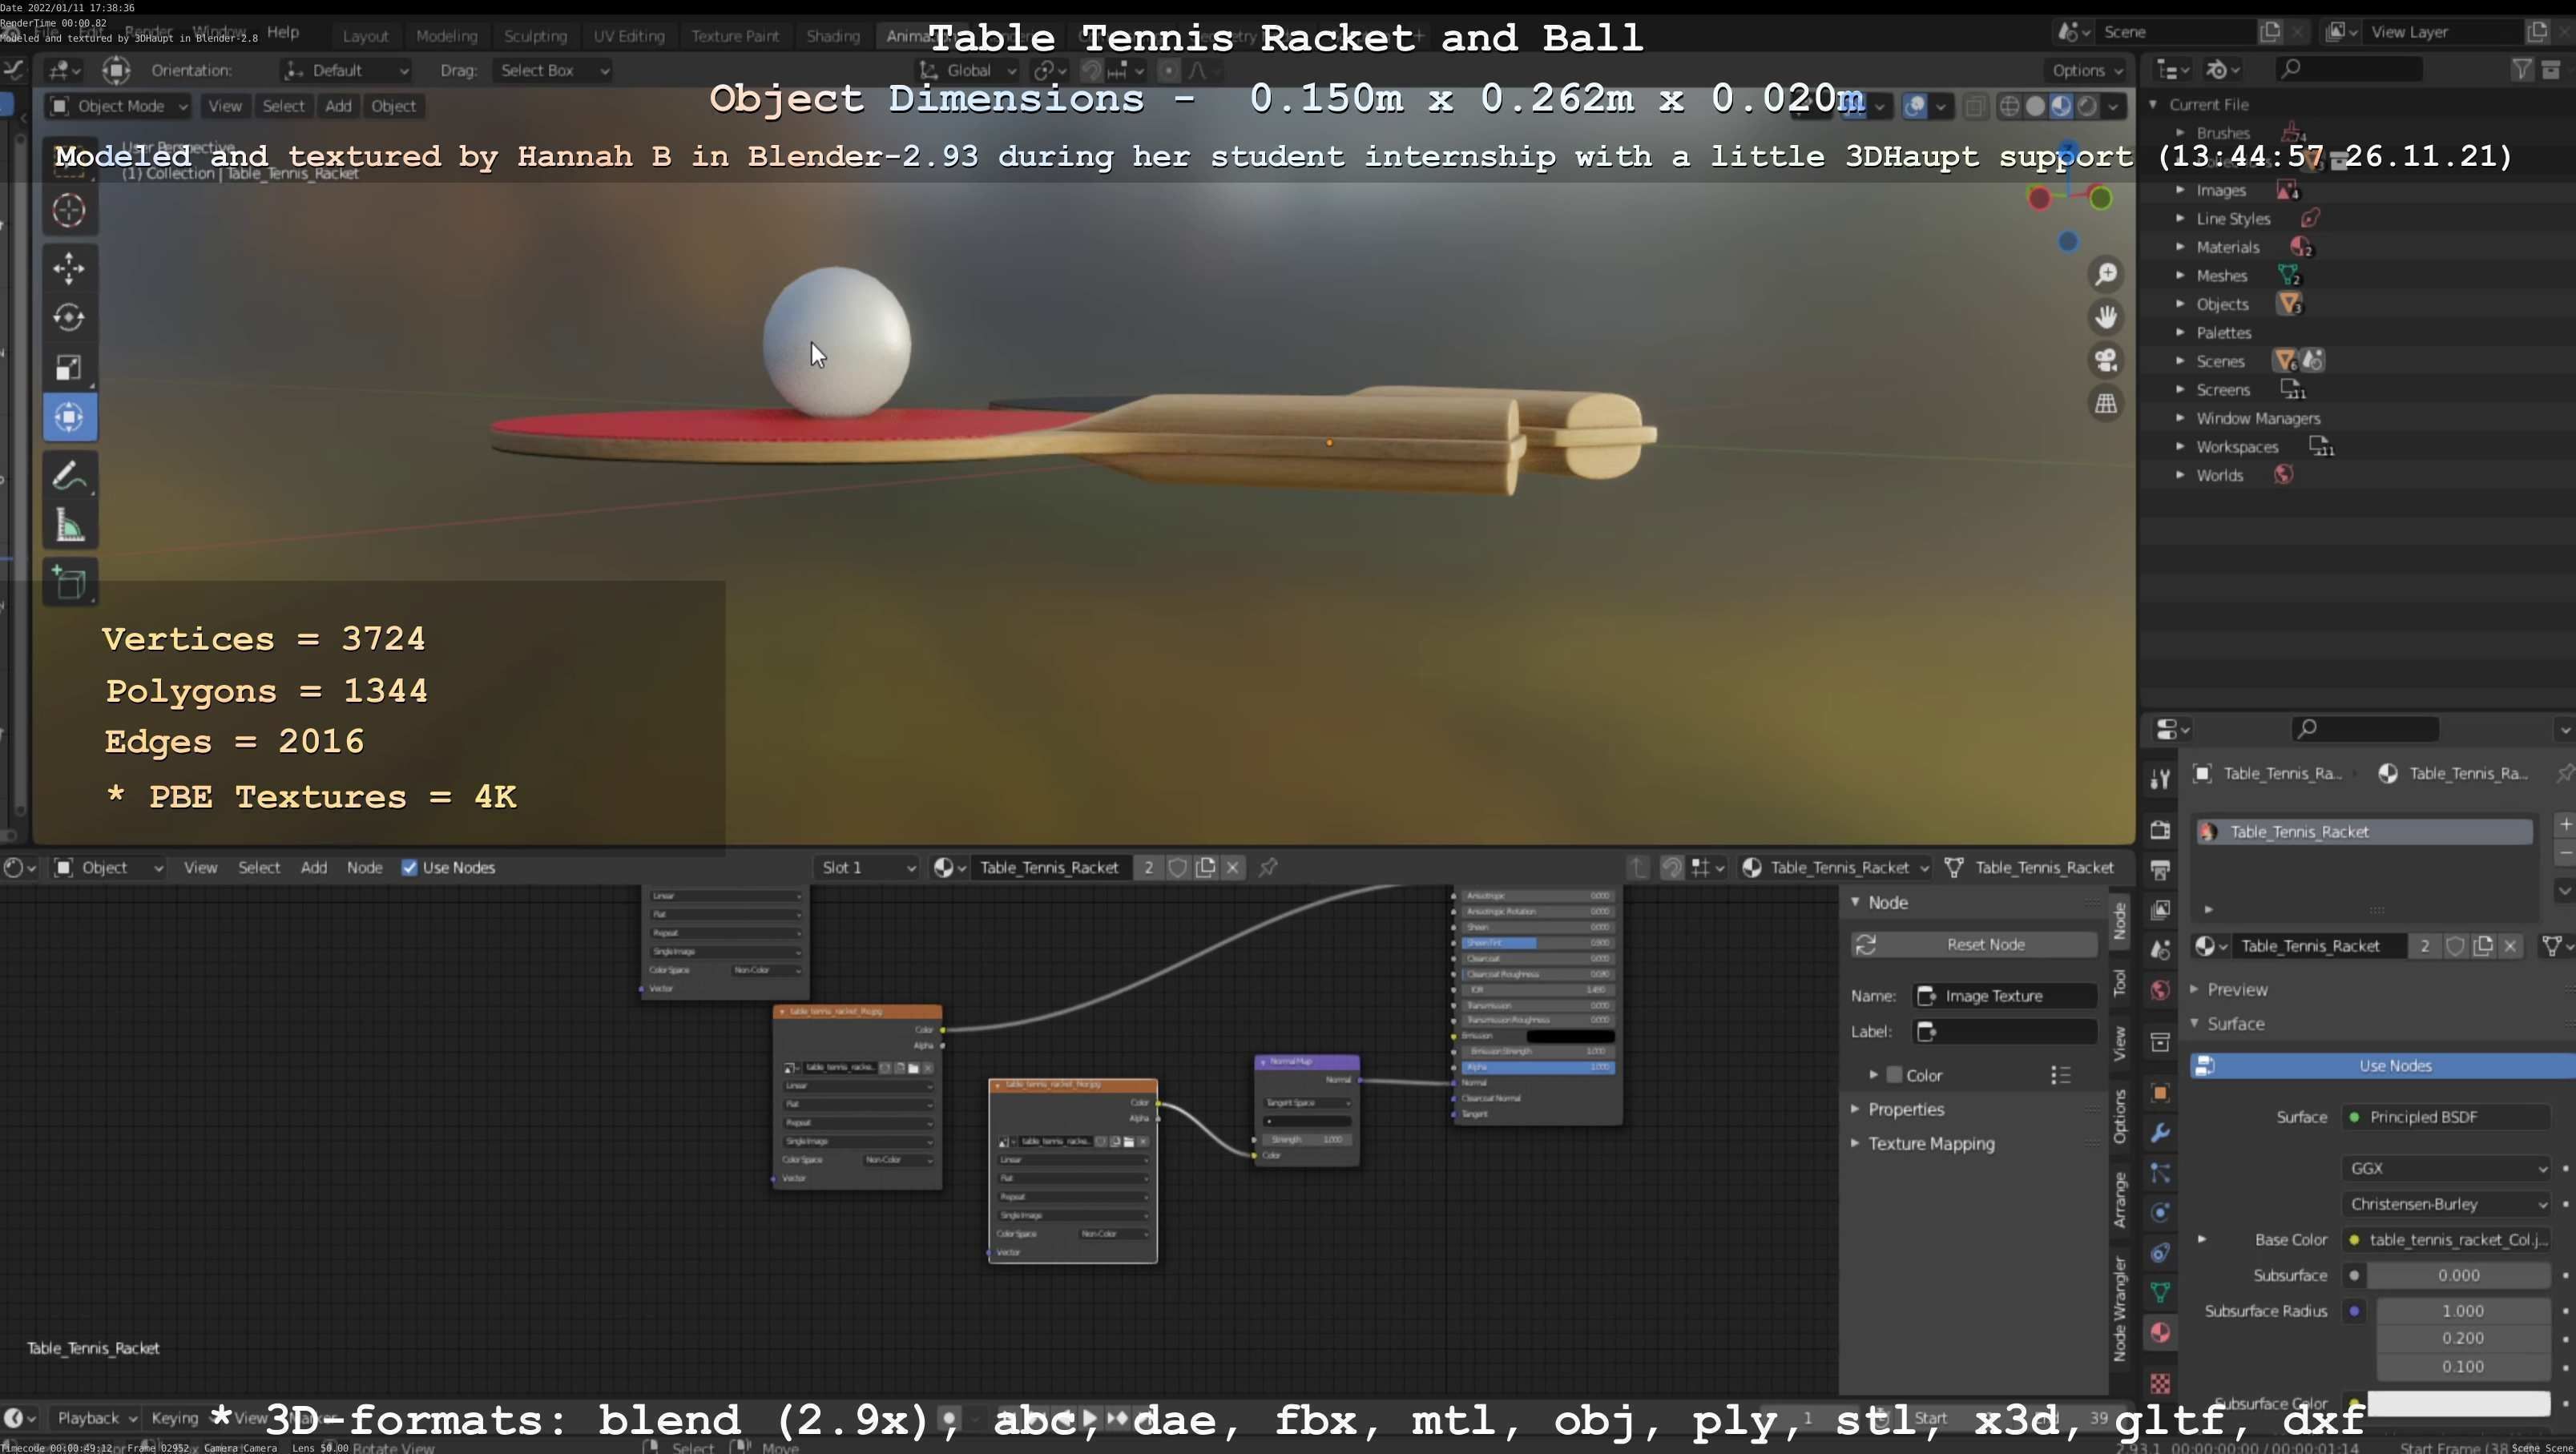2576x1454 pixels.
Task: Click the pan view hand icon
Action: pos(2106,317)
